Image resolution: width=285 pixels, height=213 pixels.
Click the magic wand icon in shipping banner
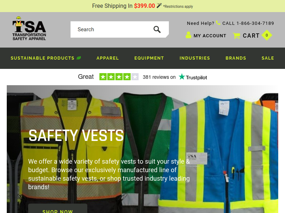pos(159,6)
